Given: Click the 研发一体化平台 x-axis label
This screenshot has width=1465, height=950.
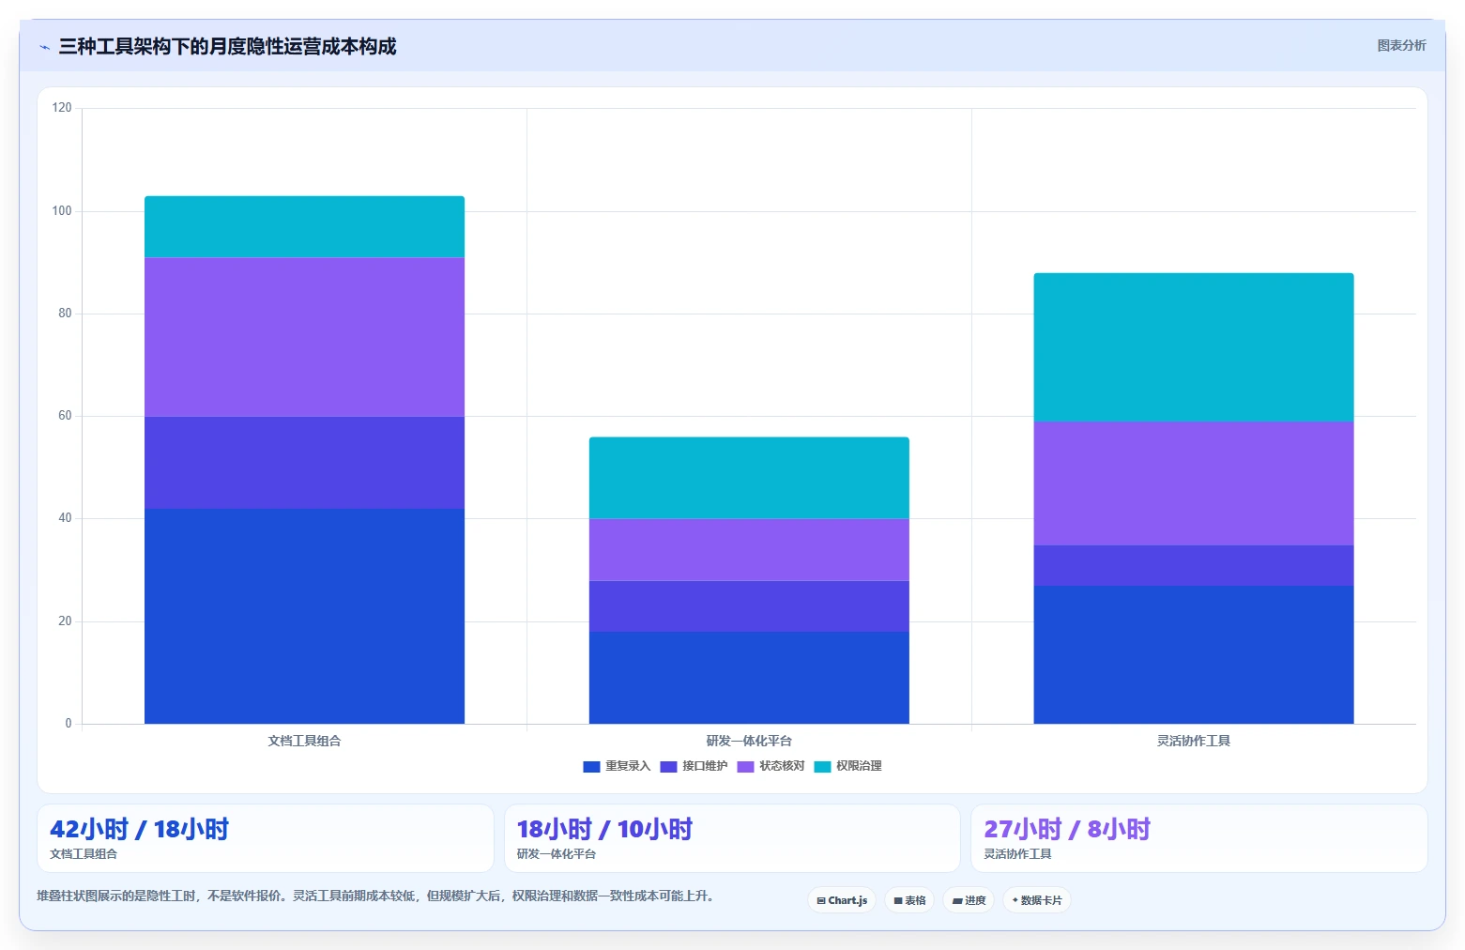Looking at the screenshot, I should pyautogui.click(x=749, y=741).
